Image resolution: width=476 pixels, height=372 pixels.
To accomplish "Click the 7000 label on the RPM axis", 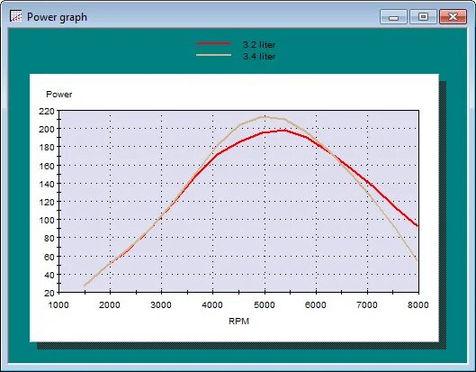I will [x=367, y=304].
